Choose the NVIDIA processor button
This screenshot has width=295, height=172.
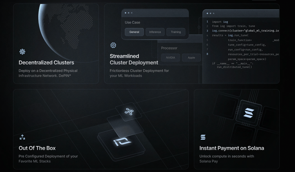point(170,57)
